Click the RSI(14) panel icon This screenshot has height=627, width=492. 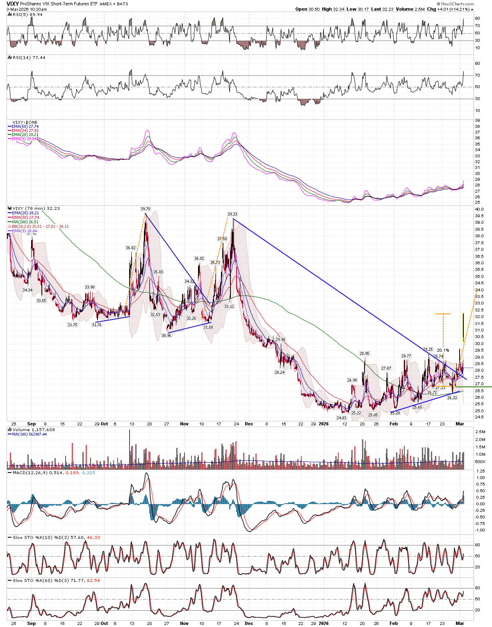click(x=9, y=58)
